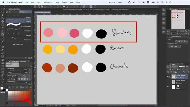Open the Edit menu
This screenshot has width=190, height=107.
[x=33, y=2]
